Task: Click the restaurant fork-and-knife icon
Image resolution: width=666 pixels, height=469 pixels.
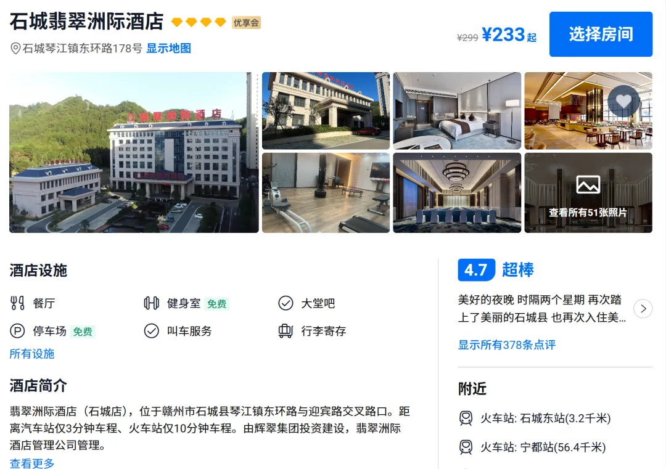Action: coord(17,303)
